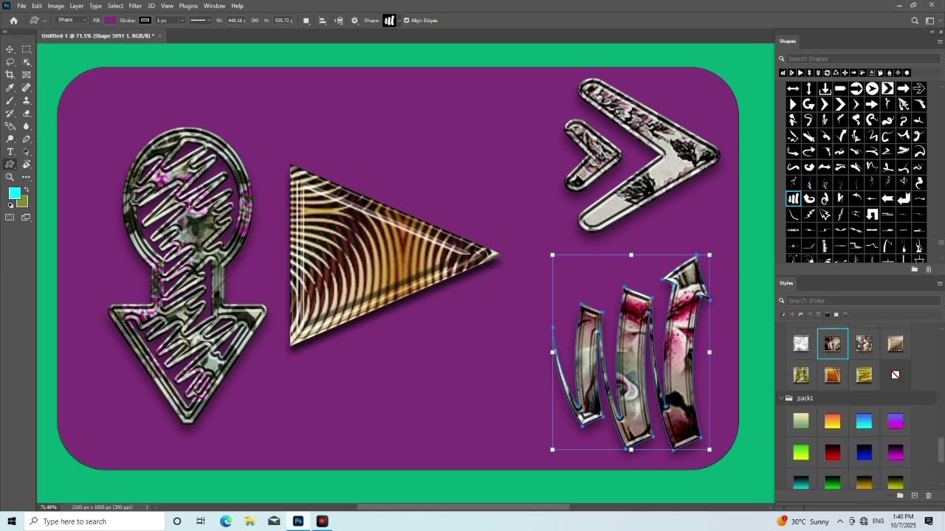Collapse the pack1 styles folder

point(781,398)
